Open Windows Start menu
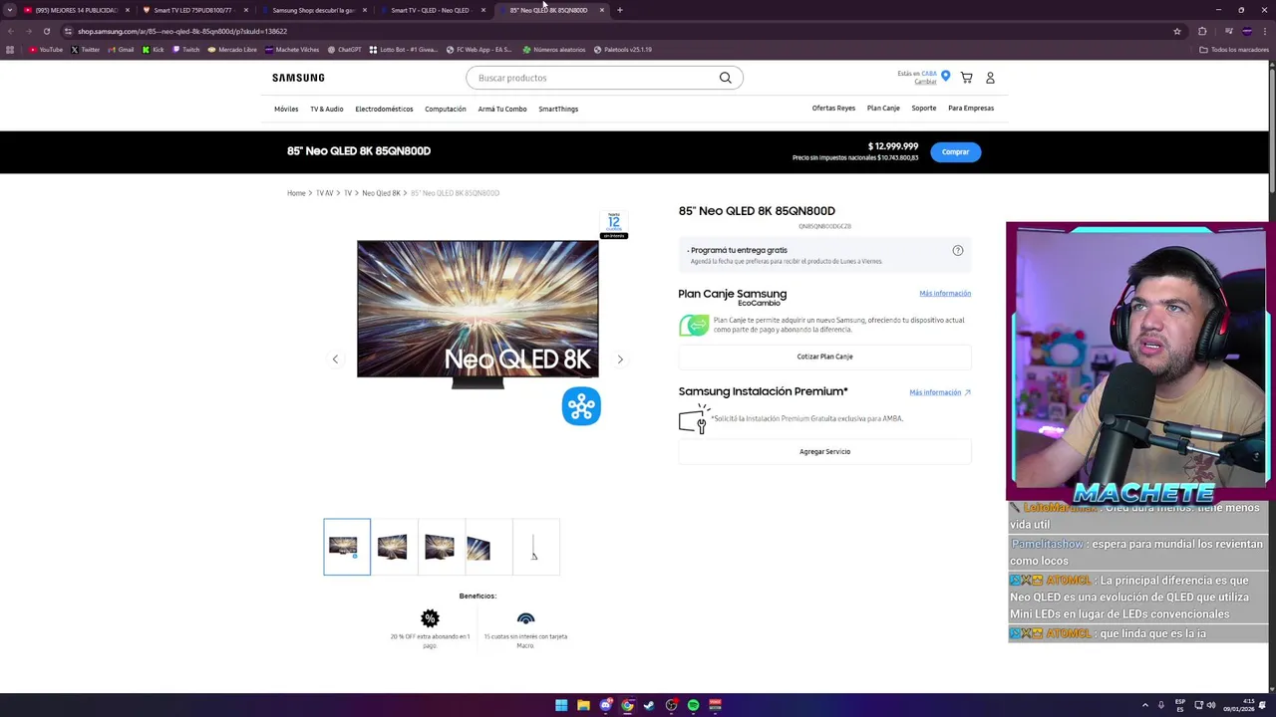1276x717 pixels. point(561,705)
